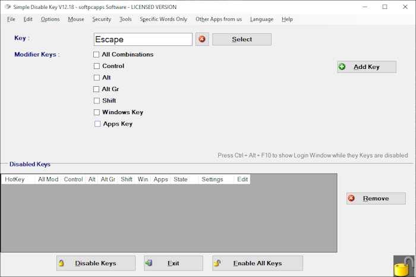Click the Remove button

(x=376, y=199)
